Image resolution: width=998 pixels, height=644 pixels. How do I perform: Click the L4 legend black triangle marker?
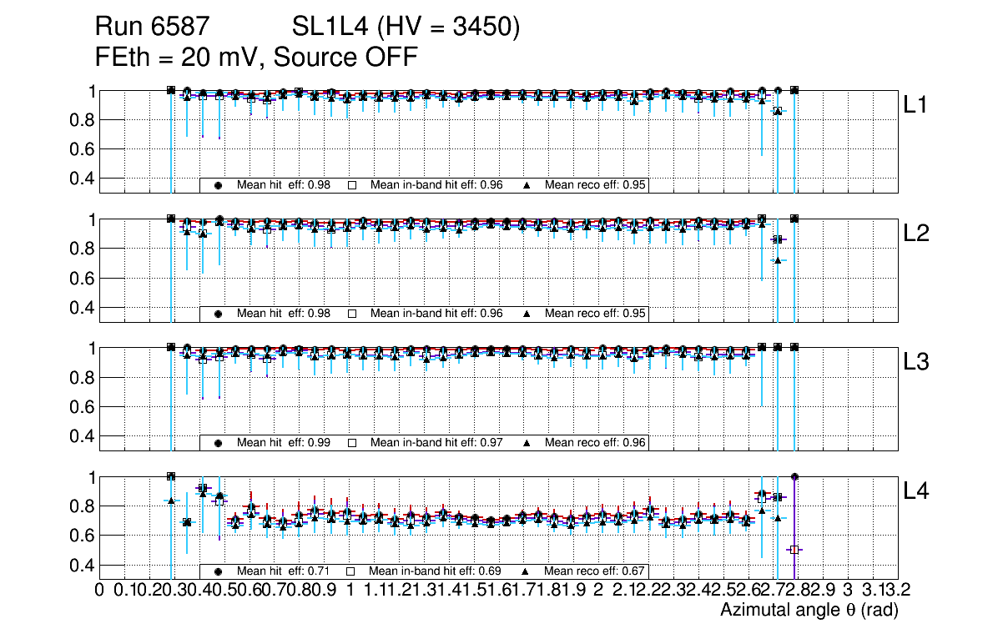[x=527, y=571]
